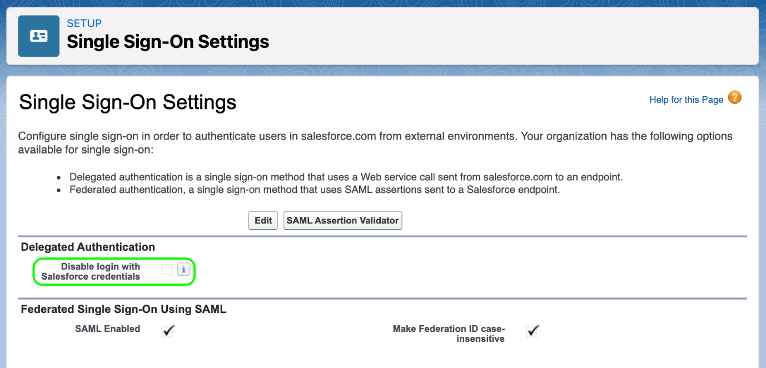Click the SETUP breadcrumb label
The height and width of the screenshot is (368, 766).
[84, 23]
